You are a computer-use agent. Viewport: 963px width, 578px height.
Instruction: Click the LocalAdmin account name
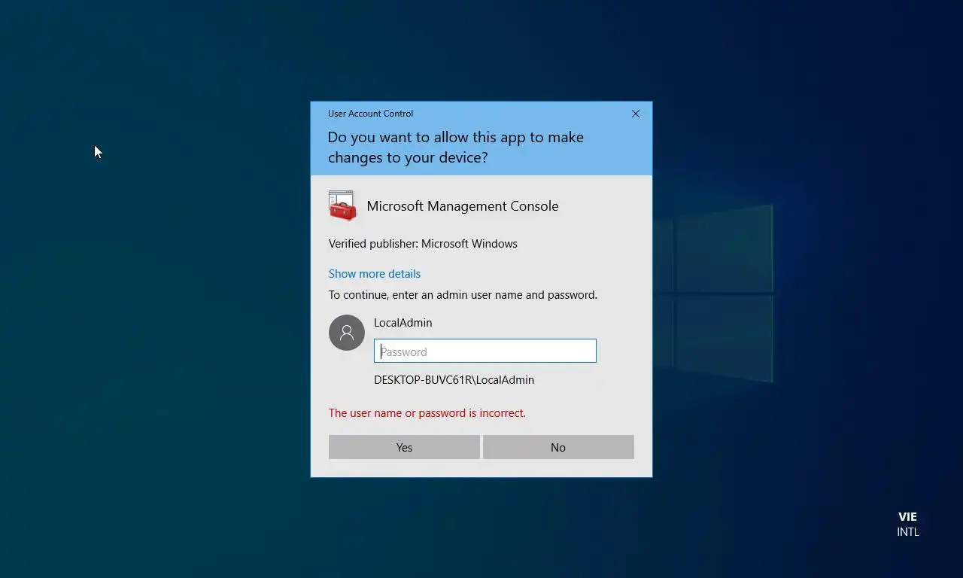coord(403,323)
